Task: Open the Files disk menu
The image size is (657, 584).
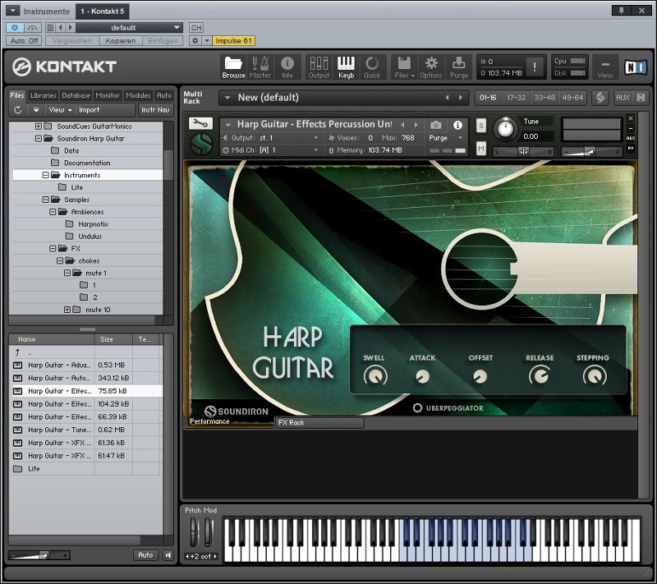Action: [404, 67]
